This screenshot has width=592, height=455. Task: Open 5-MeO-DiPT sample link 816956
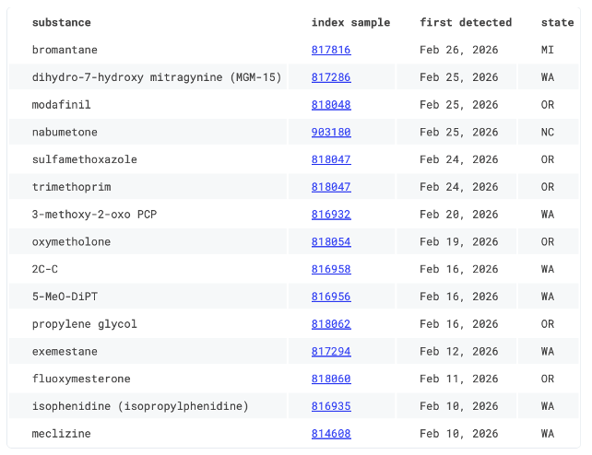330,297
